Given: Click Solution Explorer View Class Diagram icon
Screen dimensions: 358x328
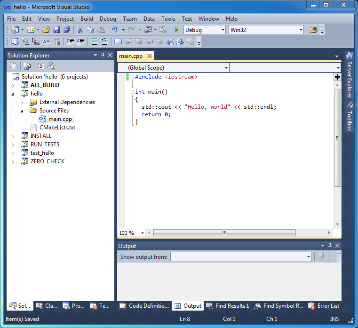Looking at the screenshot, I should tap(51, 66).
